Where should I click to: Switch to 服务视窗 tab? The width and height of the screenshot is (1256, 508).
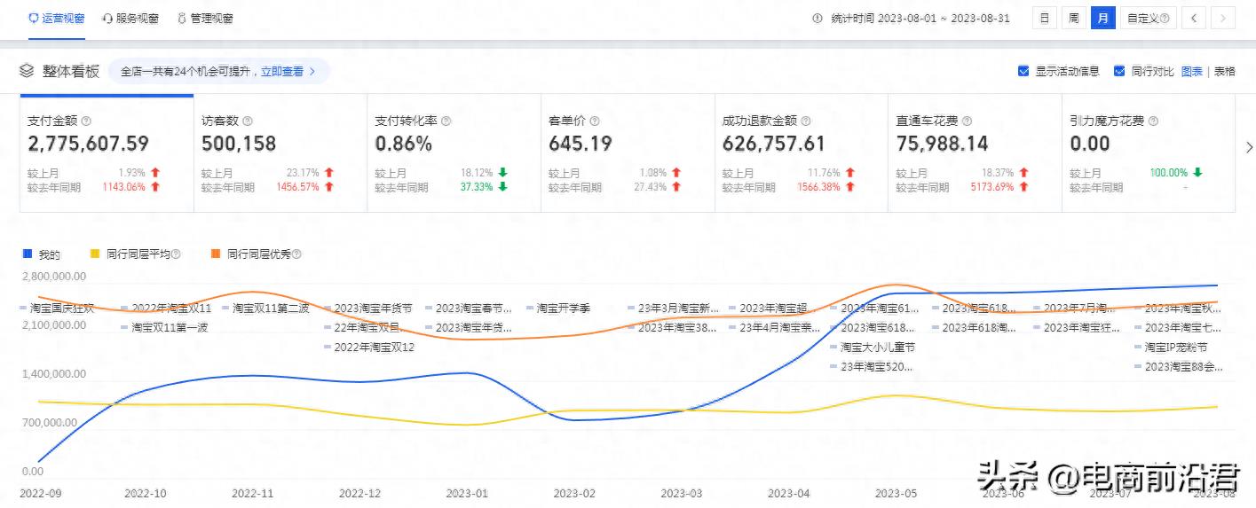pos(130,18)
